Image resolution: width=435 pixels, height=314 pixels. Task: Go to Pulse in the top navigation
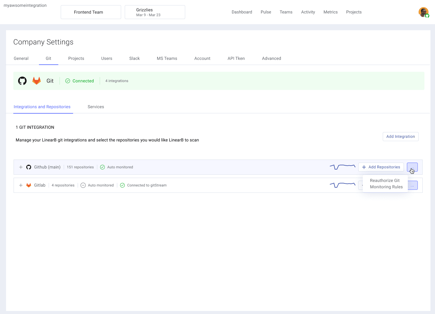pyautogui.click(x=266, y=12)
